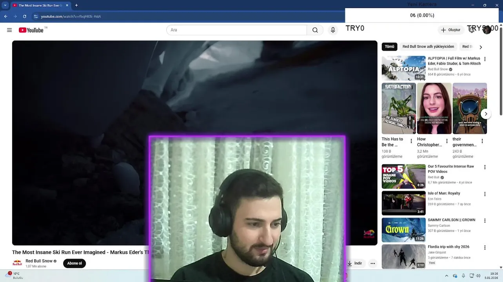Show hidden tray icons chevron
This screenshot has width=503, height=282.
447,276
